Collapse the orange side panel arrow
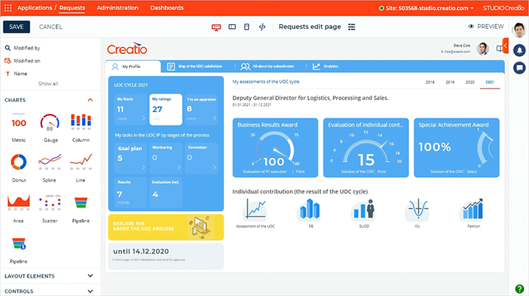 pyautogui.click(x=505, y=46)
